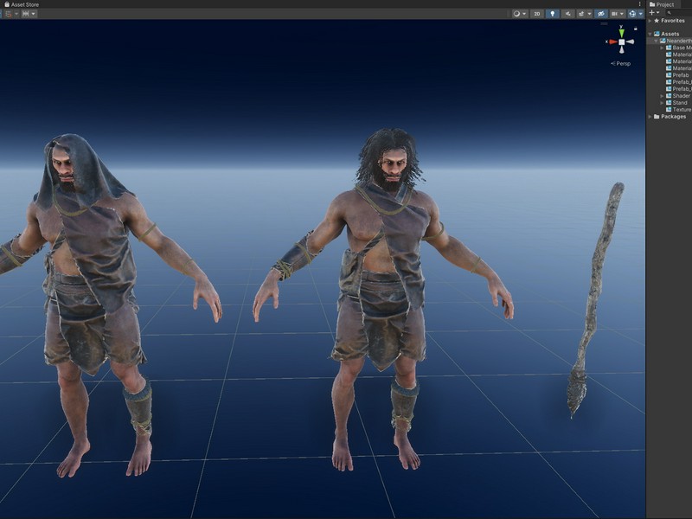Viewport: 692px width, 519px height.
Task: Toggle the orientation gizmo rotation lock
Action: (636, 29)
